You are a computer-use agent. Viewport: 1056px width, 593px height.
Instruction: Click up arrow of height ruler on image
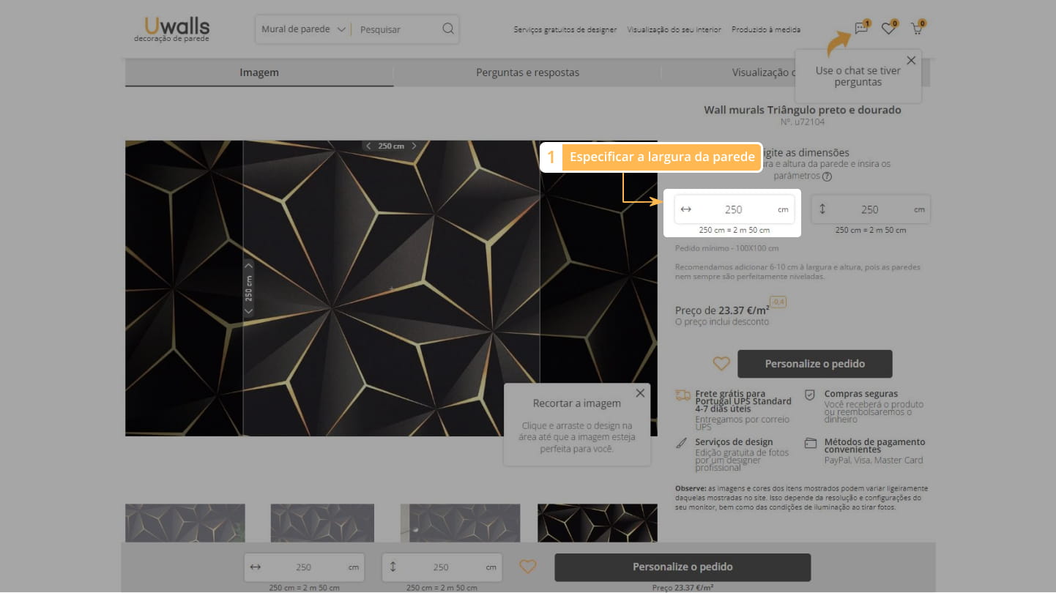pyautogui.click(x=248, y=266)
